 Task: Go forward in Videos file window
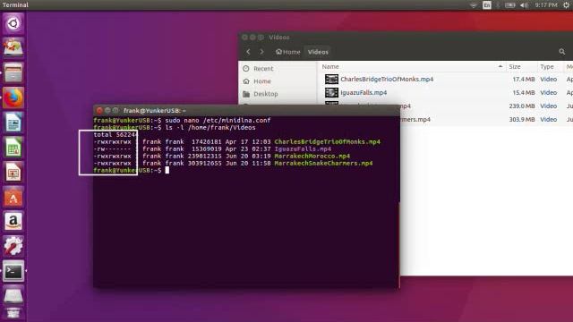[x=261, y=52]
